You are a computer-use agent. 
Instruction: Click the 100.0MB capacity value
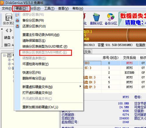pyautogui.click(x=124, y=103)
